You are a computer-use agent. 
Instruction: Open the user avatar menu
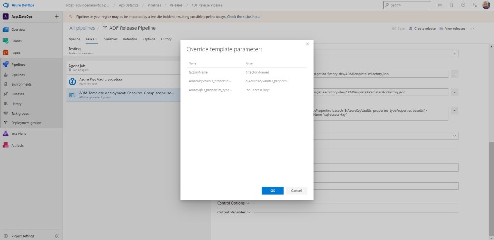pos(486,5)
